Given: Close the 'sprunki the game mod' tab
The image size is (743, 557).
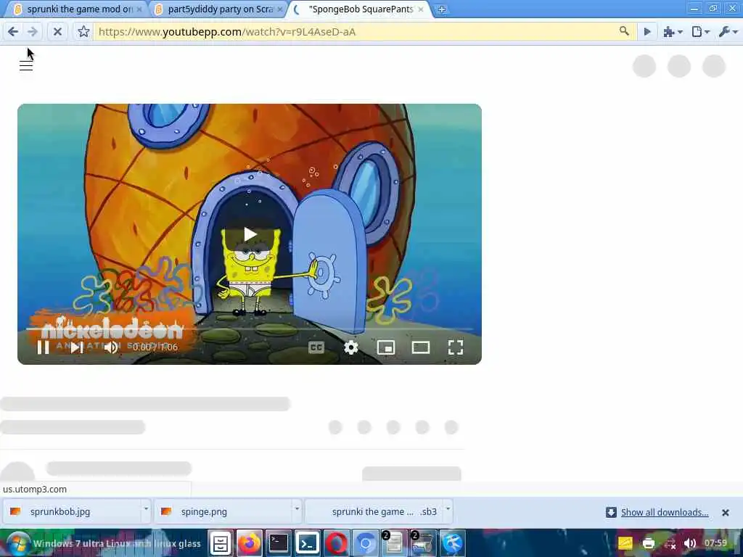Looking at the screenshot, I should (x=139, y=9).
